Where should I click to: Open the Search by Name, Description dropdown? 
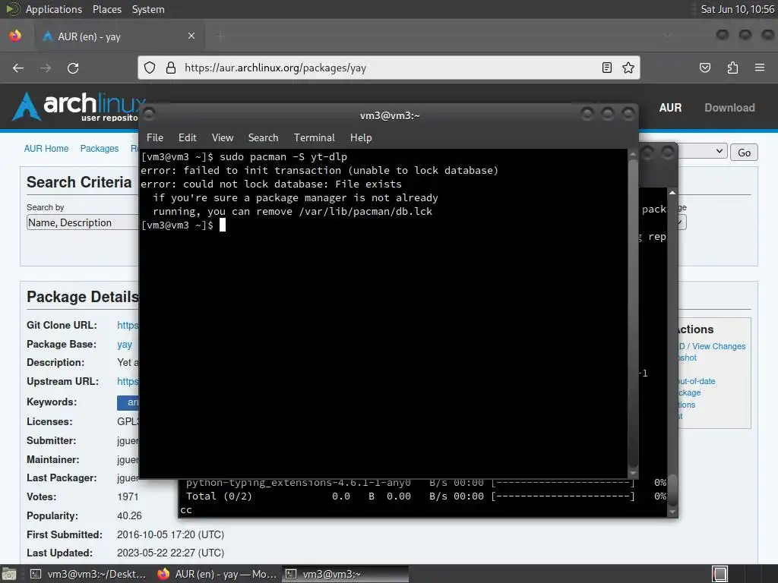pos(82,222)
